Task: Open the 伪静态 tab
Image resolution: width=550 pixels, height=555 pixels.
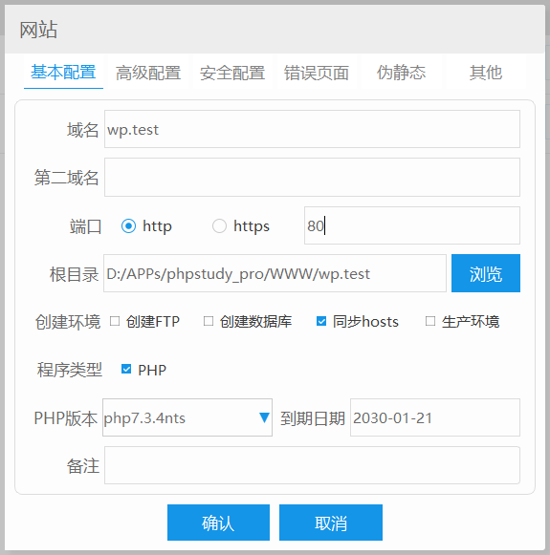Action: (x=401, y=73)
